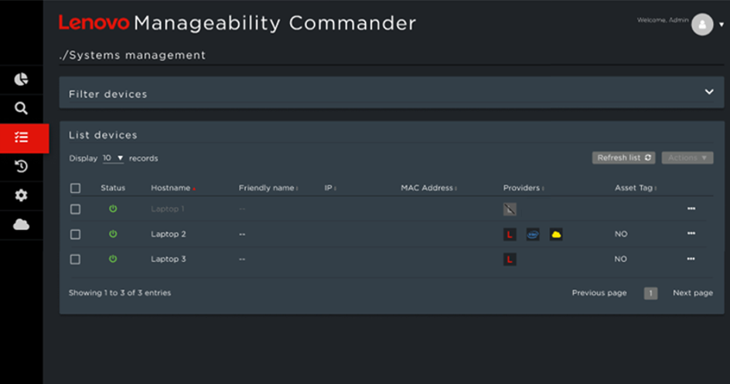
Task: Open the history clock sidebar icon
Action: (21, 166)
